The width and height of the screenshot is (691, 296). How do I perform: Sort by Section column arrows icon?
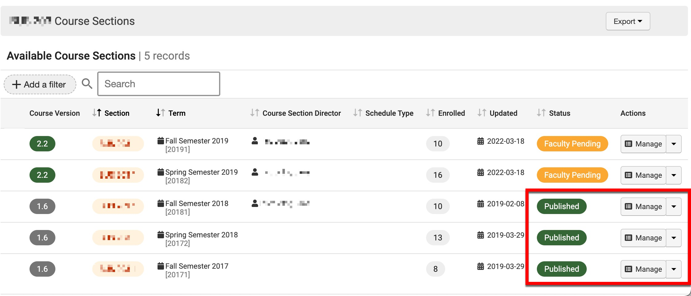point(97,113)
